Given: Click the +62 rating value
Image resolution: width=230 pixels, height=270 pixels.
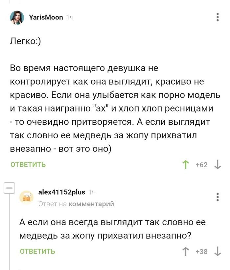Looking at the screenshot, I should point(201,164).
